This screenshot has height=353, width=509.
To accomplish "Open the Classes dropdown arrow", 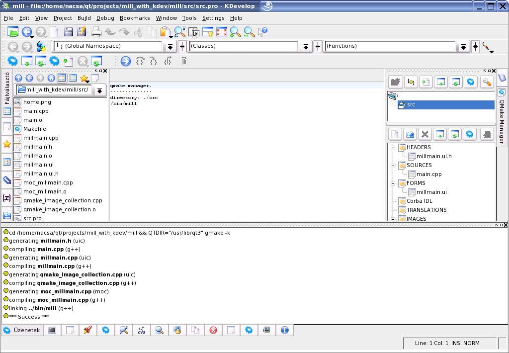I will pyautogui.click(x=306, y=47).
